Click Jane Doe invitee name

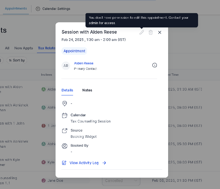[x=55, y=181]
